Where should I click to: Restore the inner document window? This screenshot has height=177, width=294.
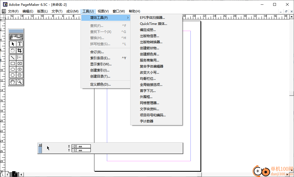[x=286, y=11]
